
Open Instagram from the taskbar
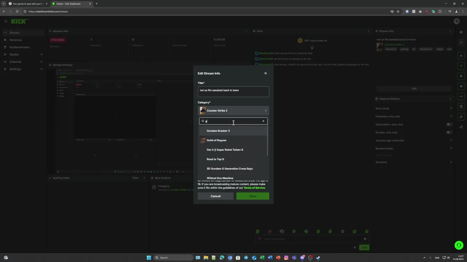(286, 258)
